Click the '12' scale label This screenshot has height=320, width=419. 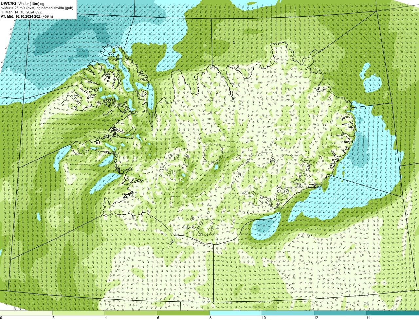pyautogui.click(x=316, y=318)
